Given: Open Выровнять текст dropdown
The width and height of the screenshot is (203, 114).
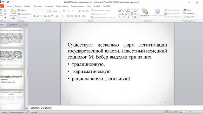Looking at the screenshot, I should tap(100, 14).
